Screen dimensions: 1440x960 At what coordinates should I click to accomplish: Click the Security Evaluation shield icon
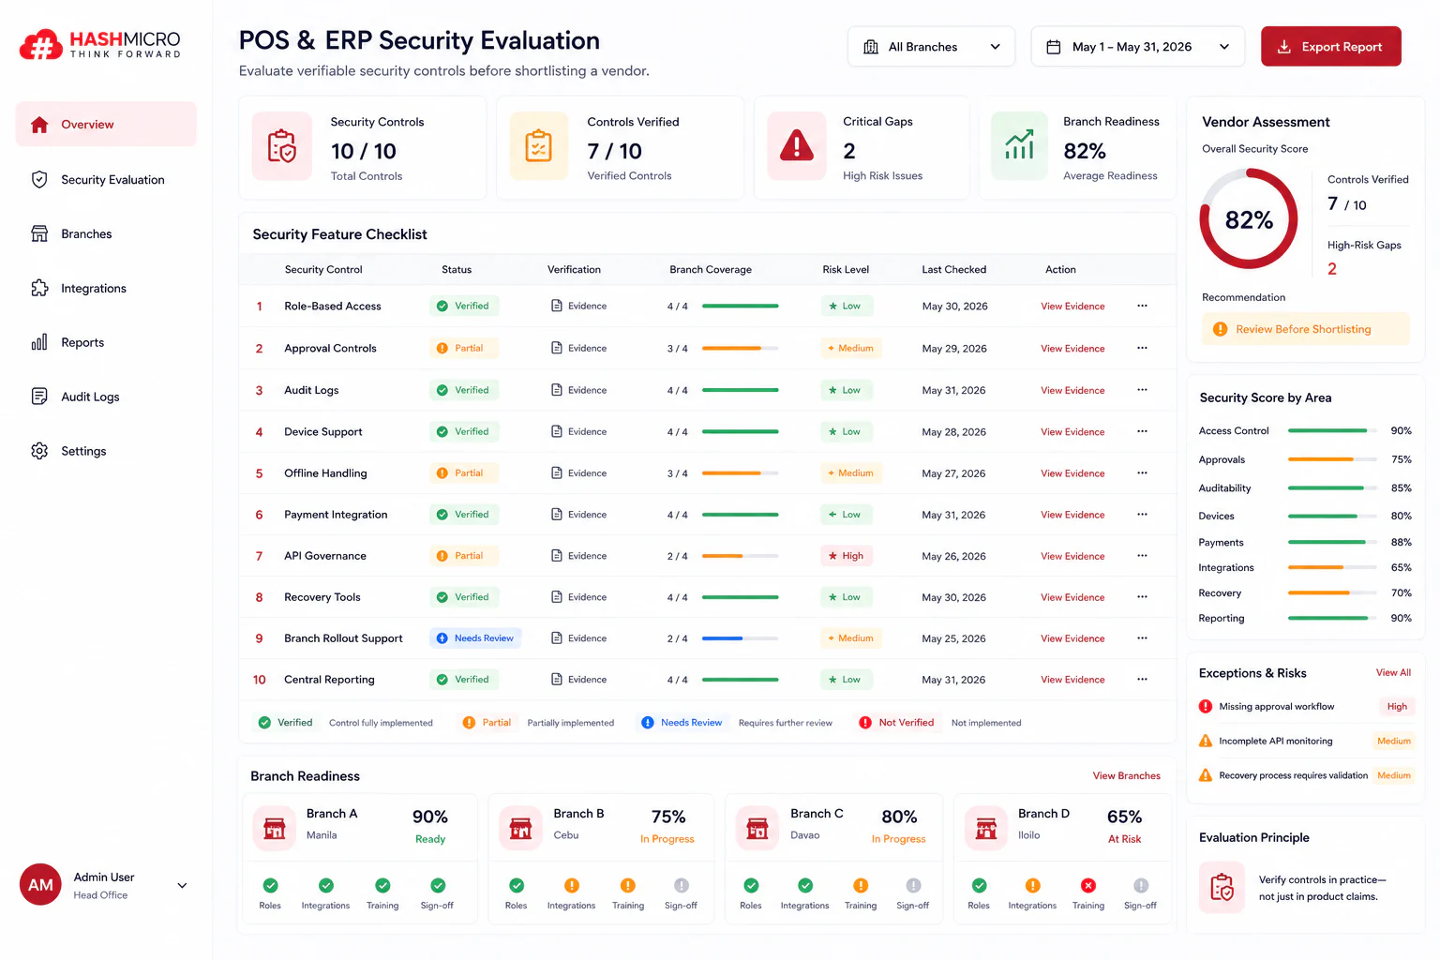[x=39, y=180]
